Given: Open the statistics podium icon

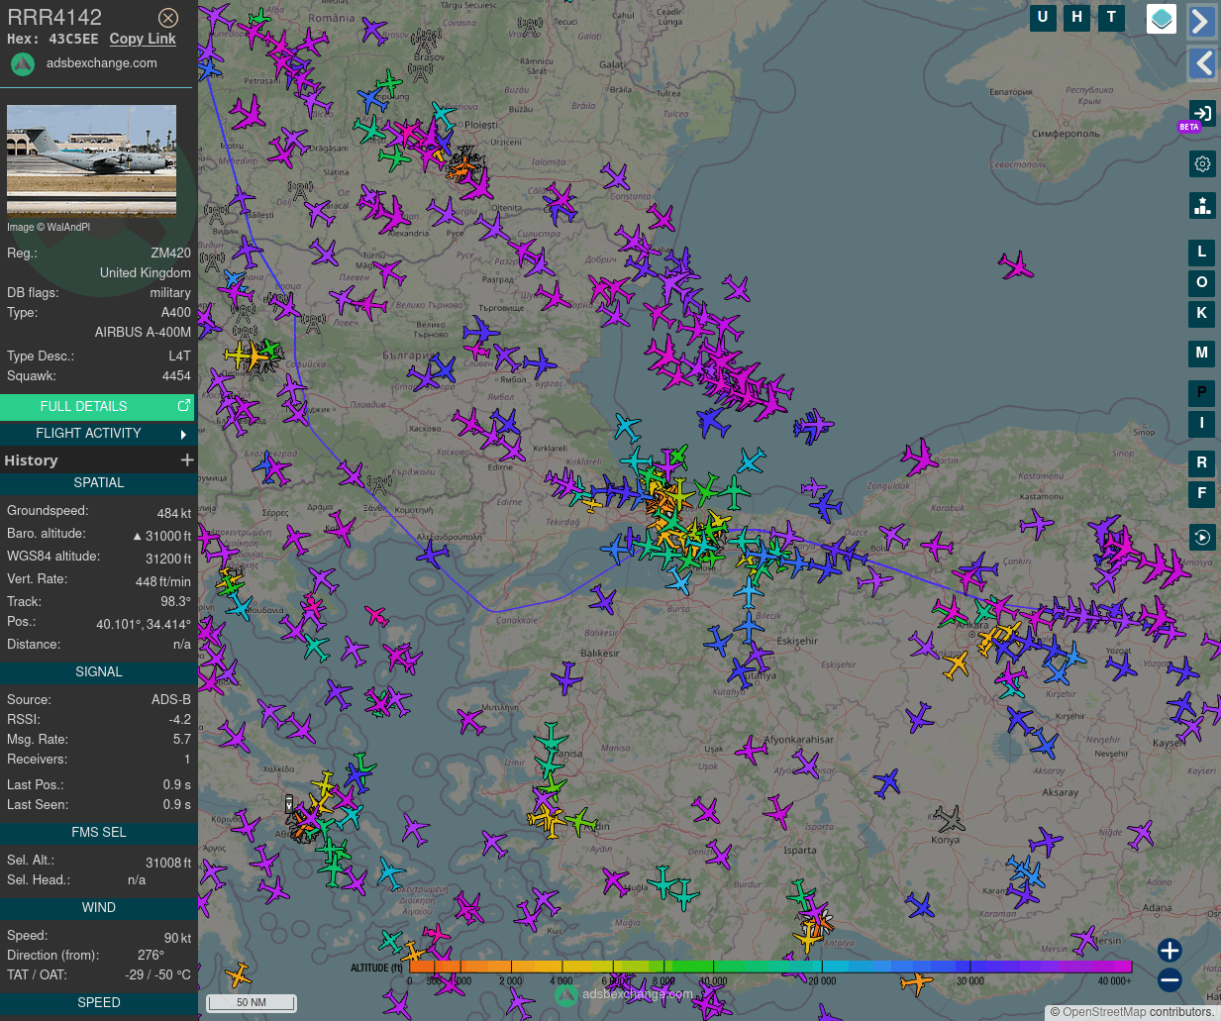Looking at the screenshot, I should [x=1202, y=205].
